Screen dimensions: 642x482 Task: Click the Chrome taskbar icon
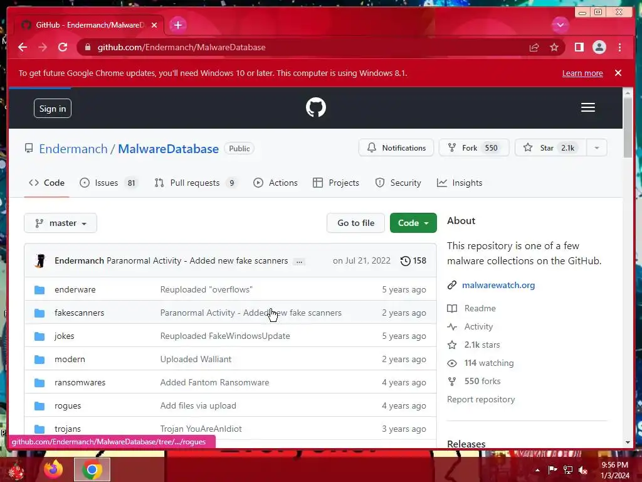pos(92,469)
